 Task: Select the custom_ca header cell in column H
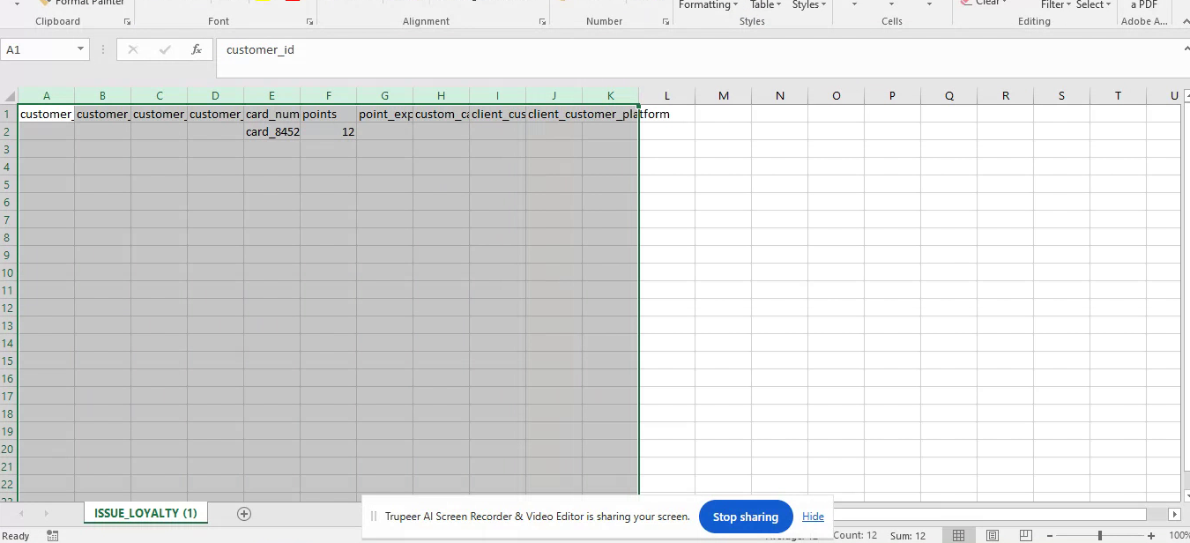442,114
